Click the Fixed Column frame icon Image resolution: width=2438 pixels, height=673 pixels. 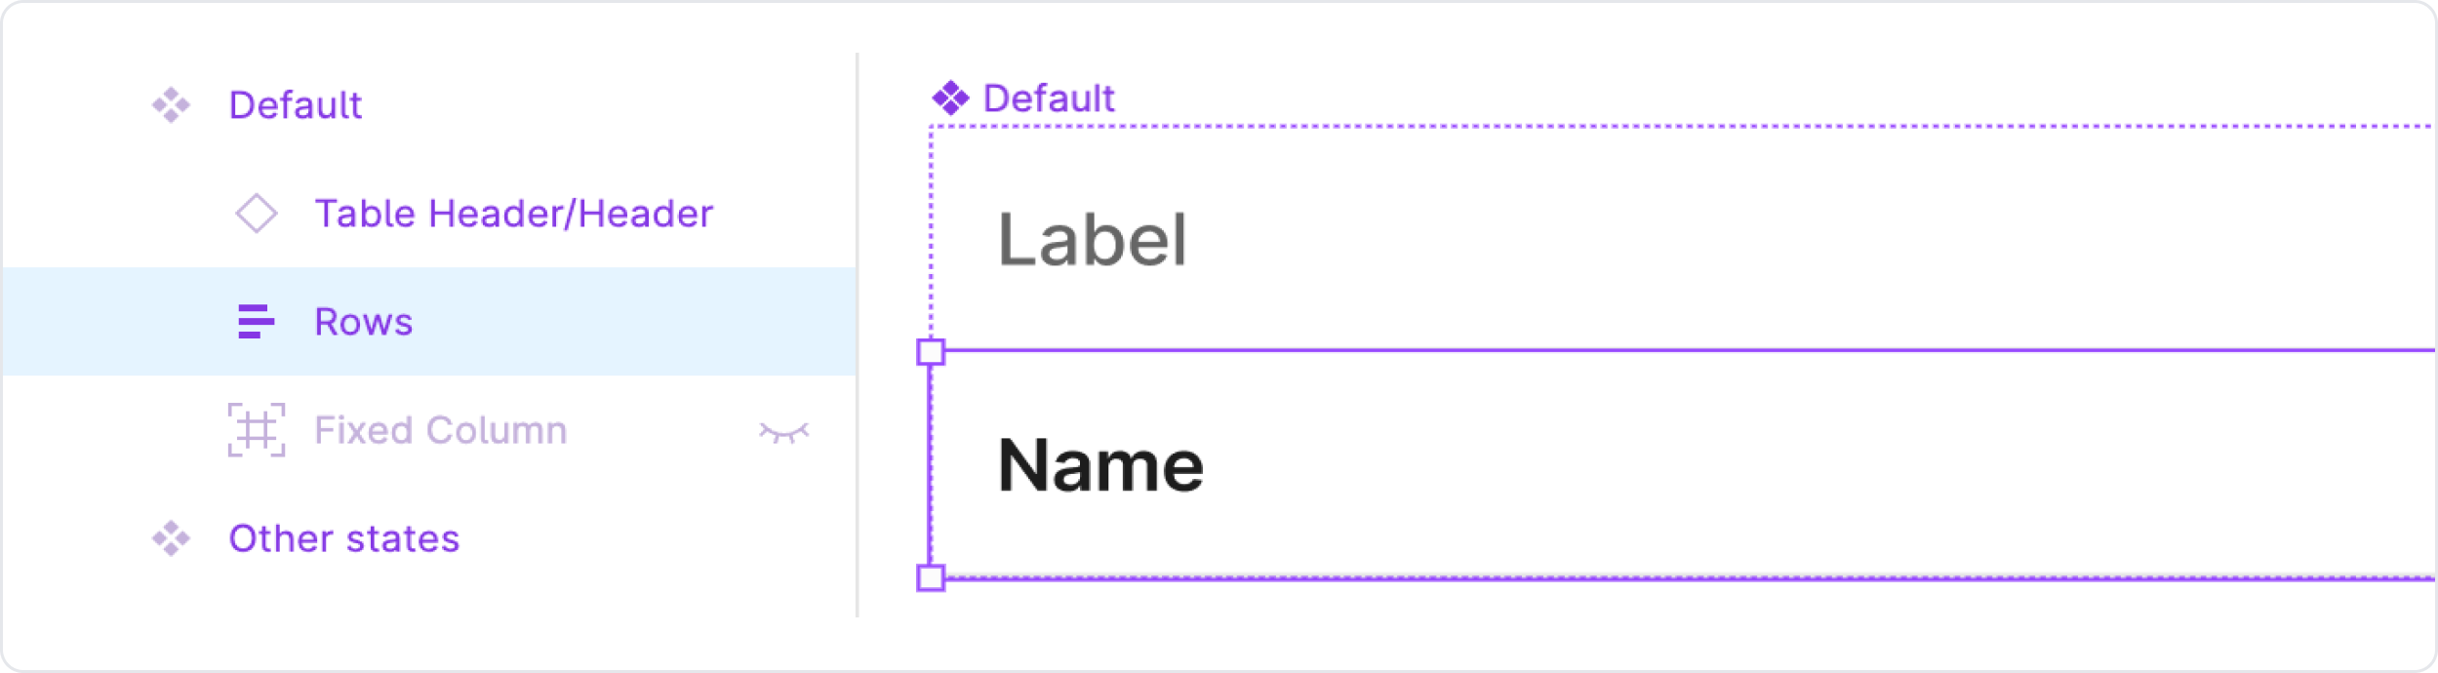[258, 429]
